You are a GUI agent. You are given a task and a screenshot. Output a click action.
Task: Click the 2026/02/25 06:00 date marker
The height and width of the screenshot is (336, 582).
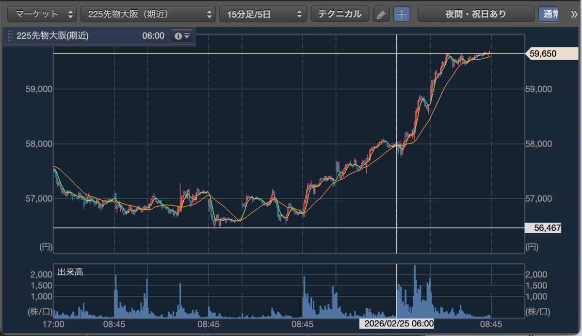(x=396, y=323)
